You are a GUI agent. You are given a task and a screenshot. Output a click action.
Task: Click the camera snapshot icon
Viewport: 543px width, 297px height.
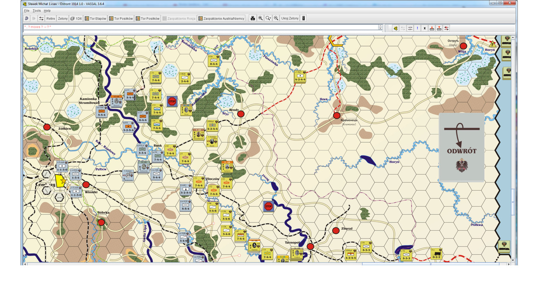point(253,18)
